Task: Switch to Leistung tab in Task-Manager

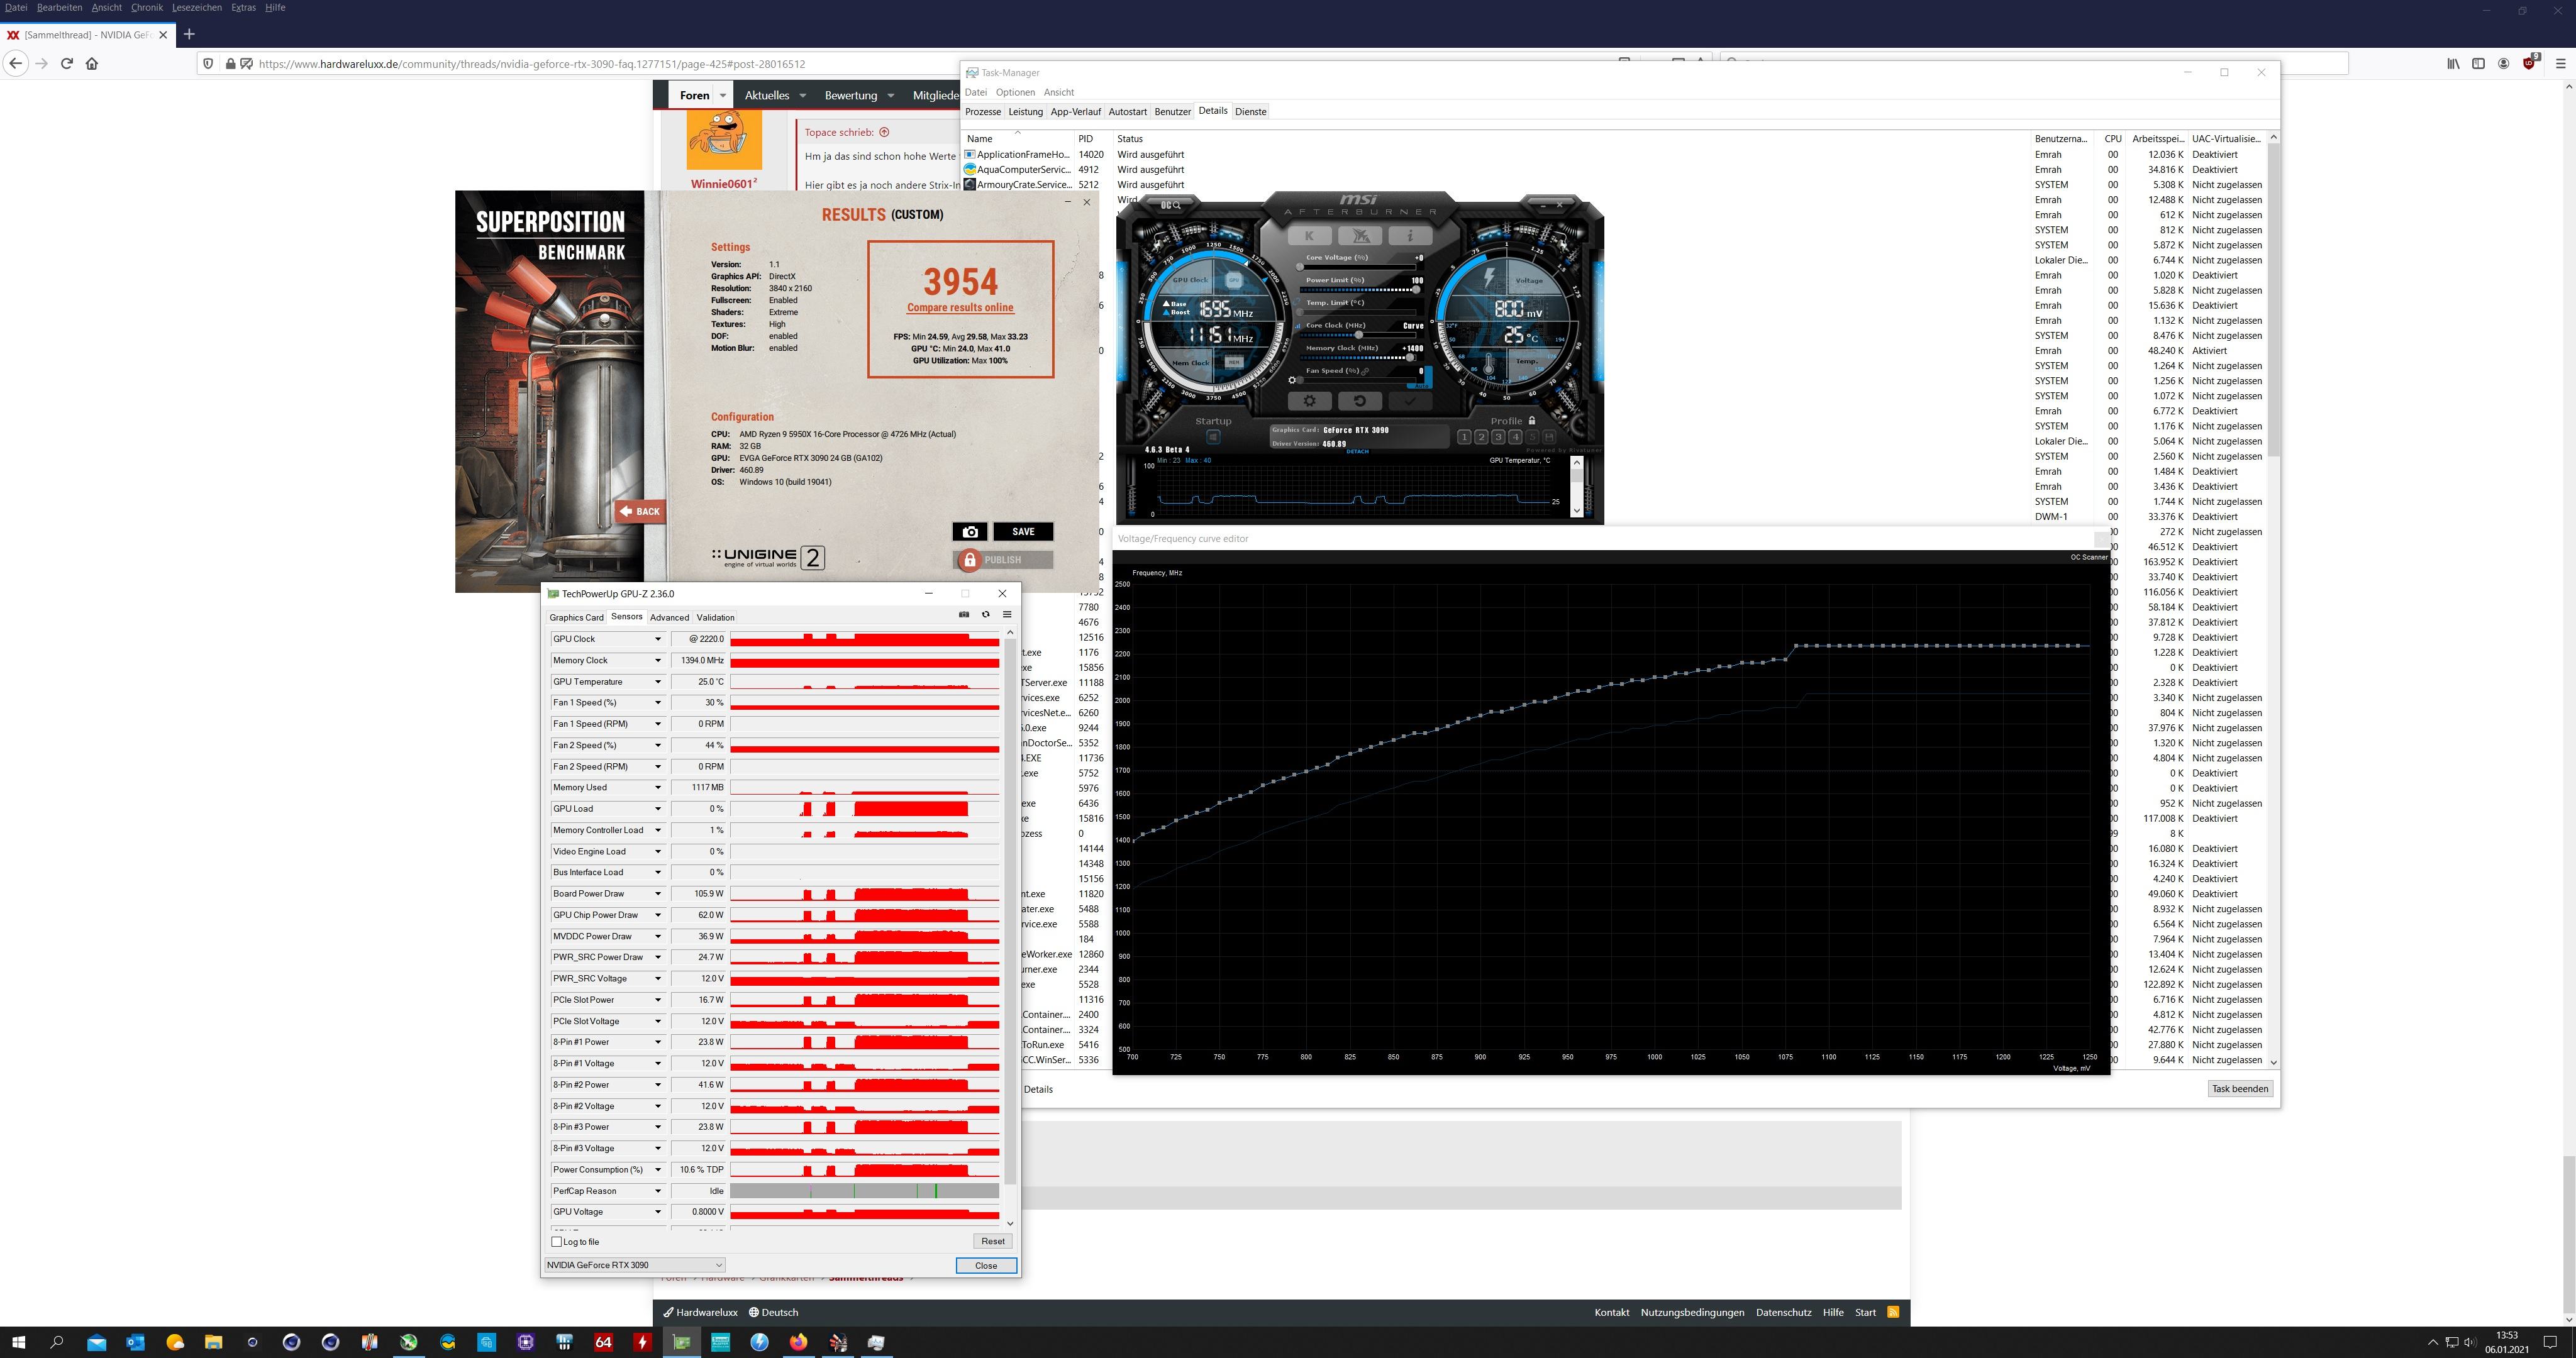Action: [x=1025, y=112]
